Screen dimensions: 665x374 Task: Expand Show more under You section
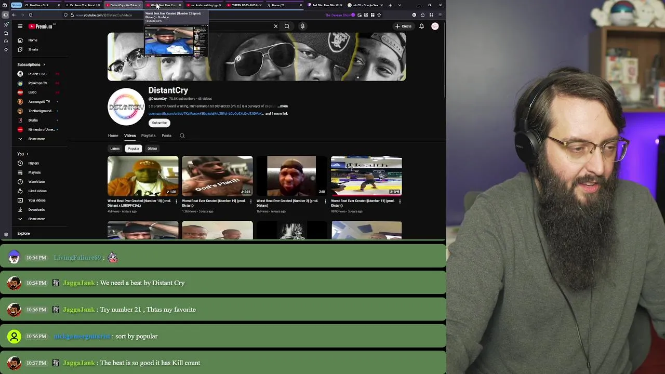point(36,219)
